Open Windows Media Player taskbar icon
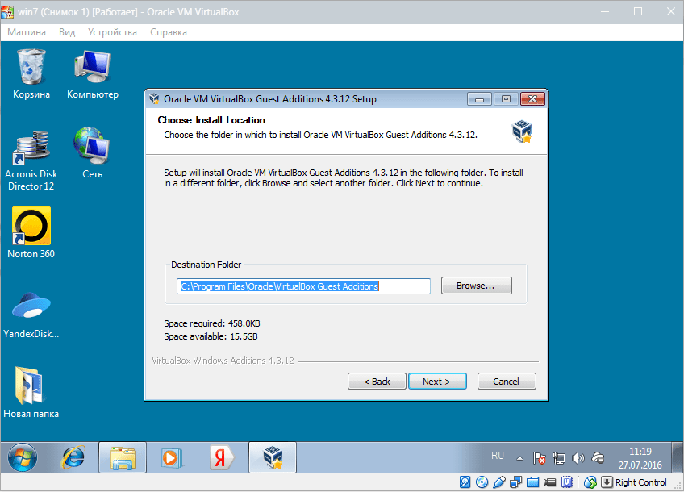The width and height of the screenshot is (684, 492). coord(172,457)
